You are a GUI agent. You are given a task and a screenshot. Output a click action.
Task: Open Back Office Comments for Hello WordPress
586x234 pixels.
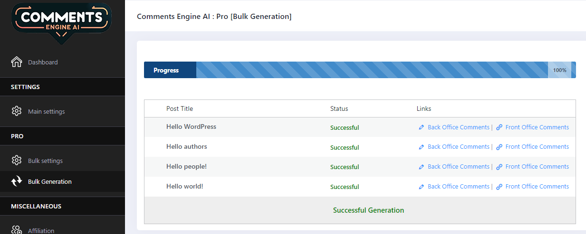(458, 127)
